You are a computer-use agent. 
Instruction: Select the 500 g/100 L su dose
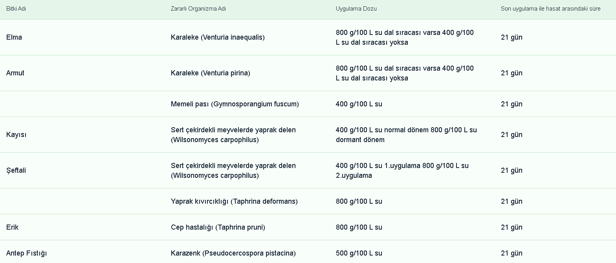tap(359, 253)
